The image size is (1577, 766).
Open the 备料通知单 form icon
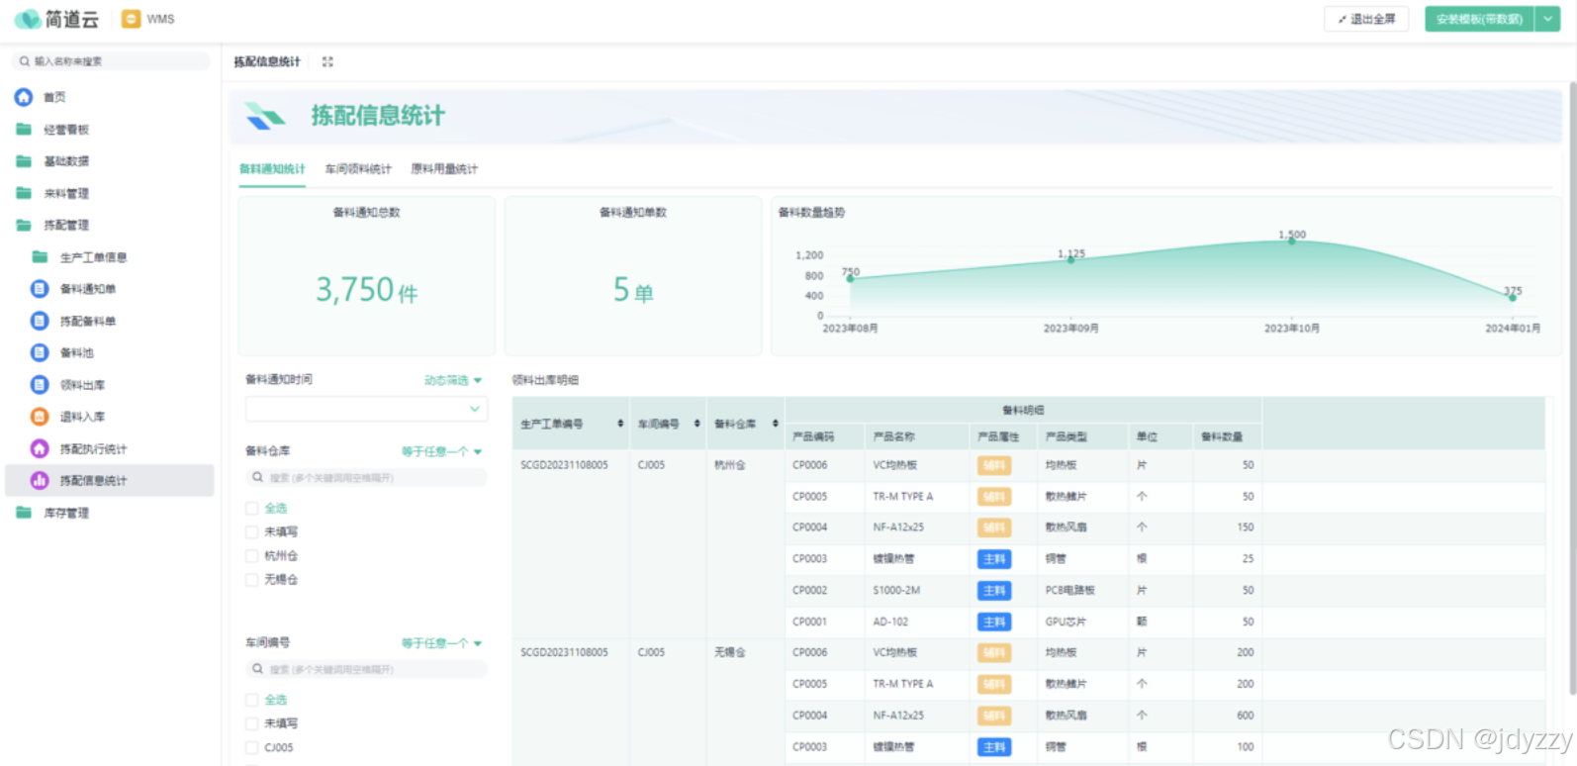pyautogui.click(x=40, y=289)
